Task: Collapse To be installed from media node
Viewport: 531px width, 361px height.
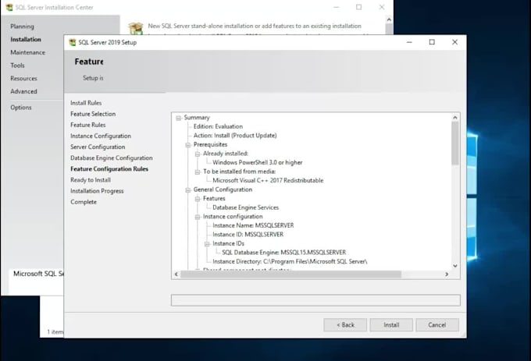Action: 198,172
